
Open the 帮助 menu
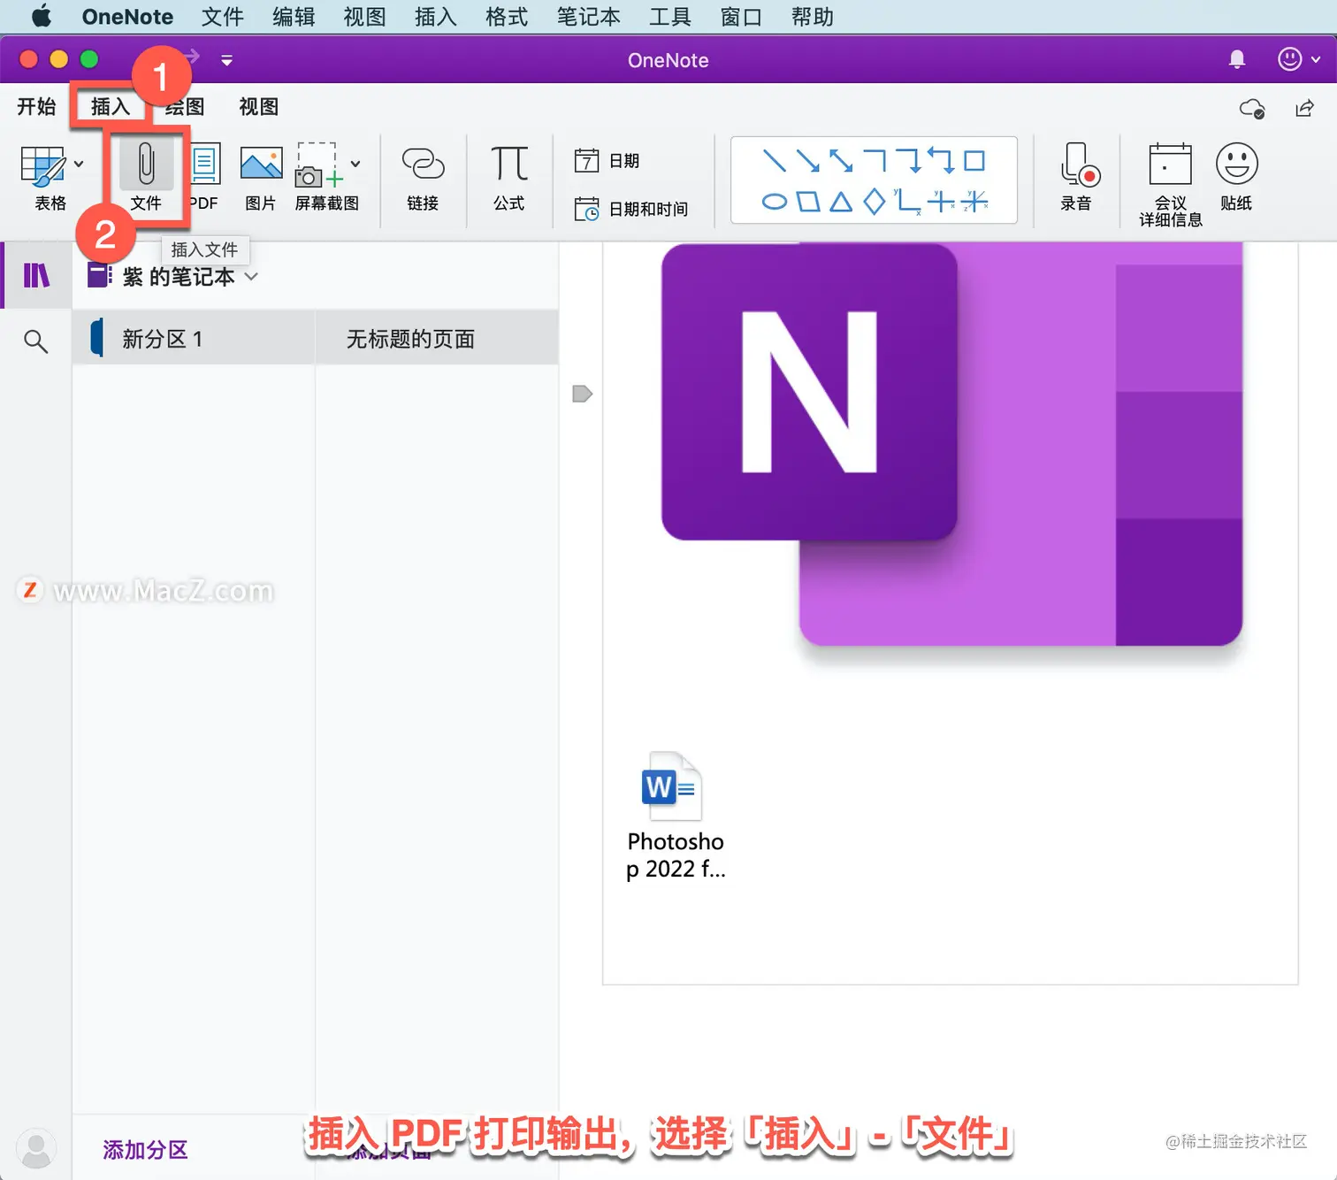pyautogui.click(x=812, y=16)
